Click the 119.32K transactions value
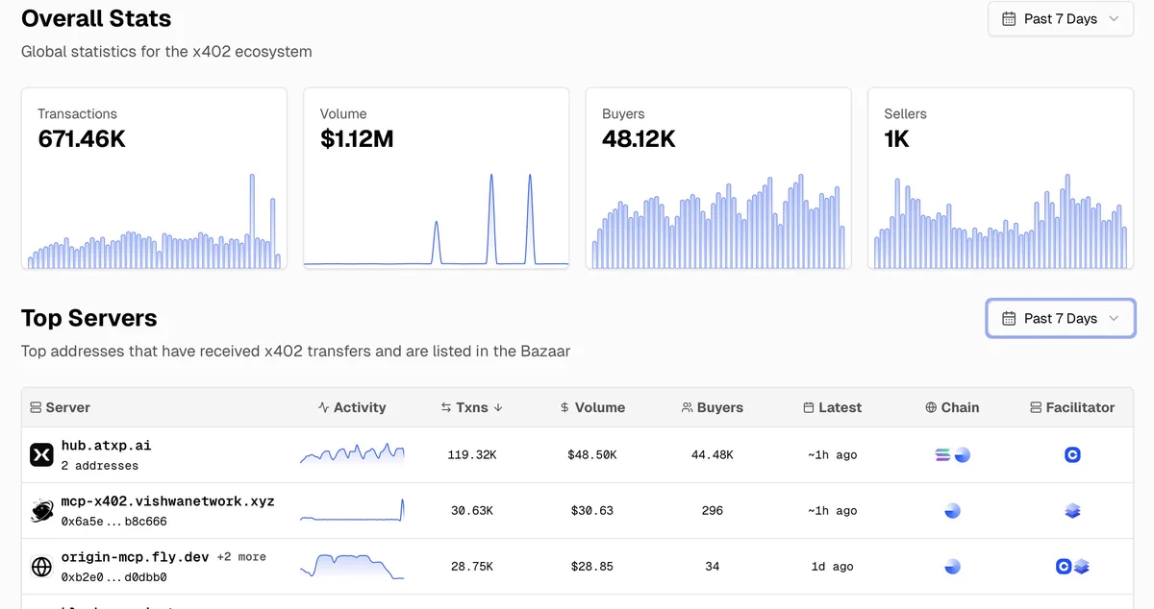The width and height of the screenshot is (1154, 609). click(x=472, y=454)
